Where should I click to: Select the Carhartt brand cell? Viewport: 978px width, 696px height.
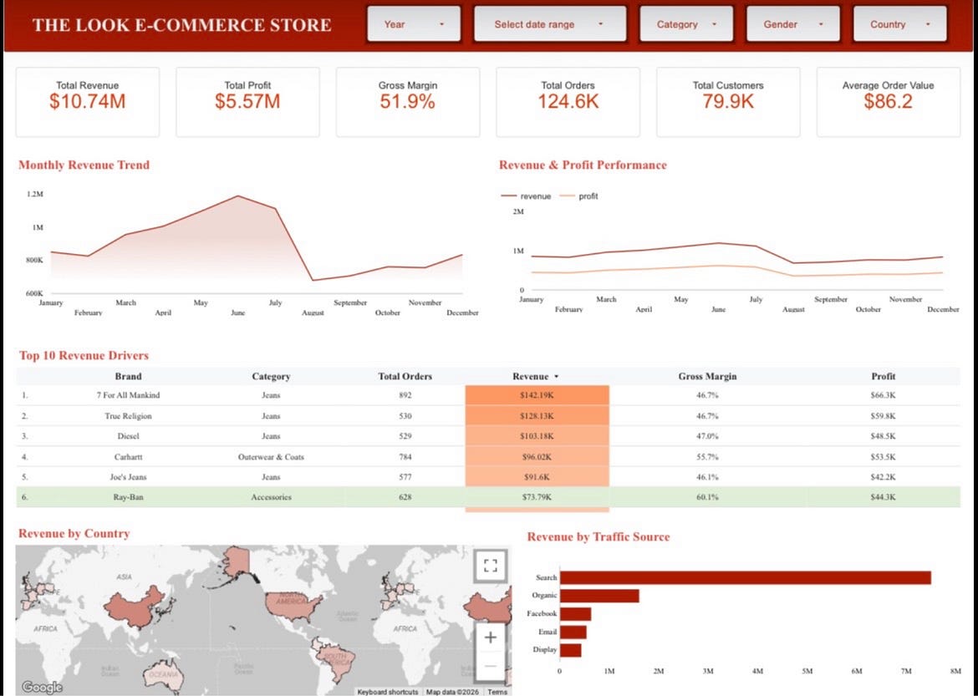(x=128, y=456)
